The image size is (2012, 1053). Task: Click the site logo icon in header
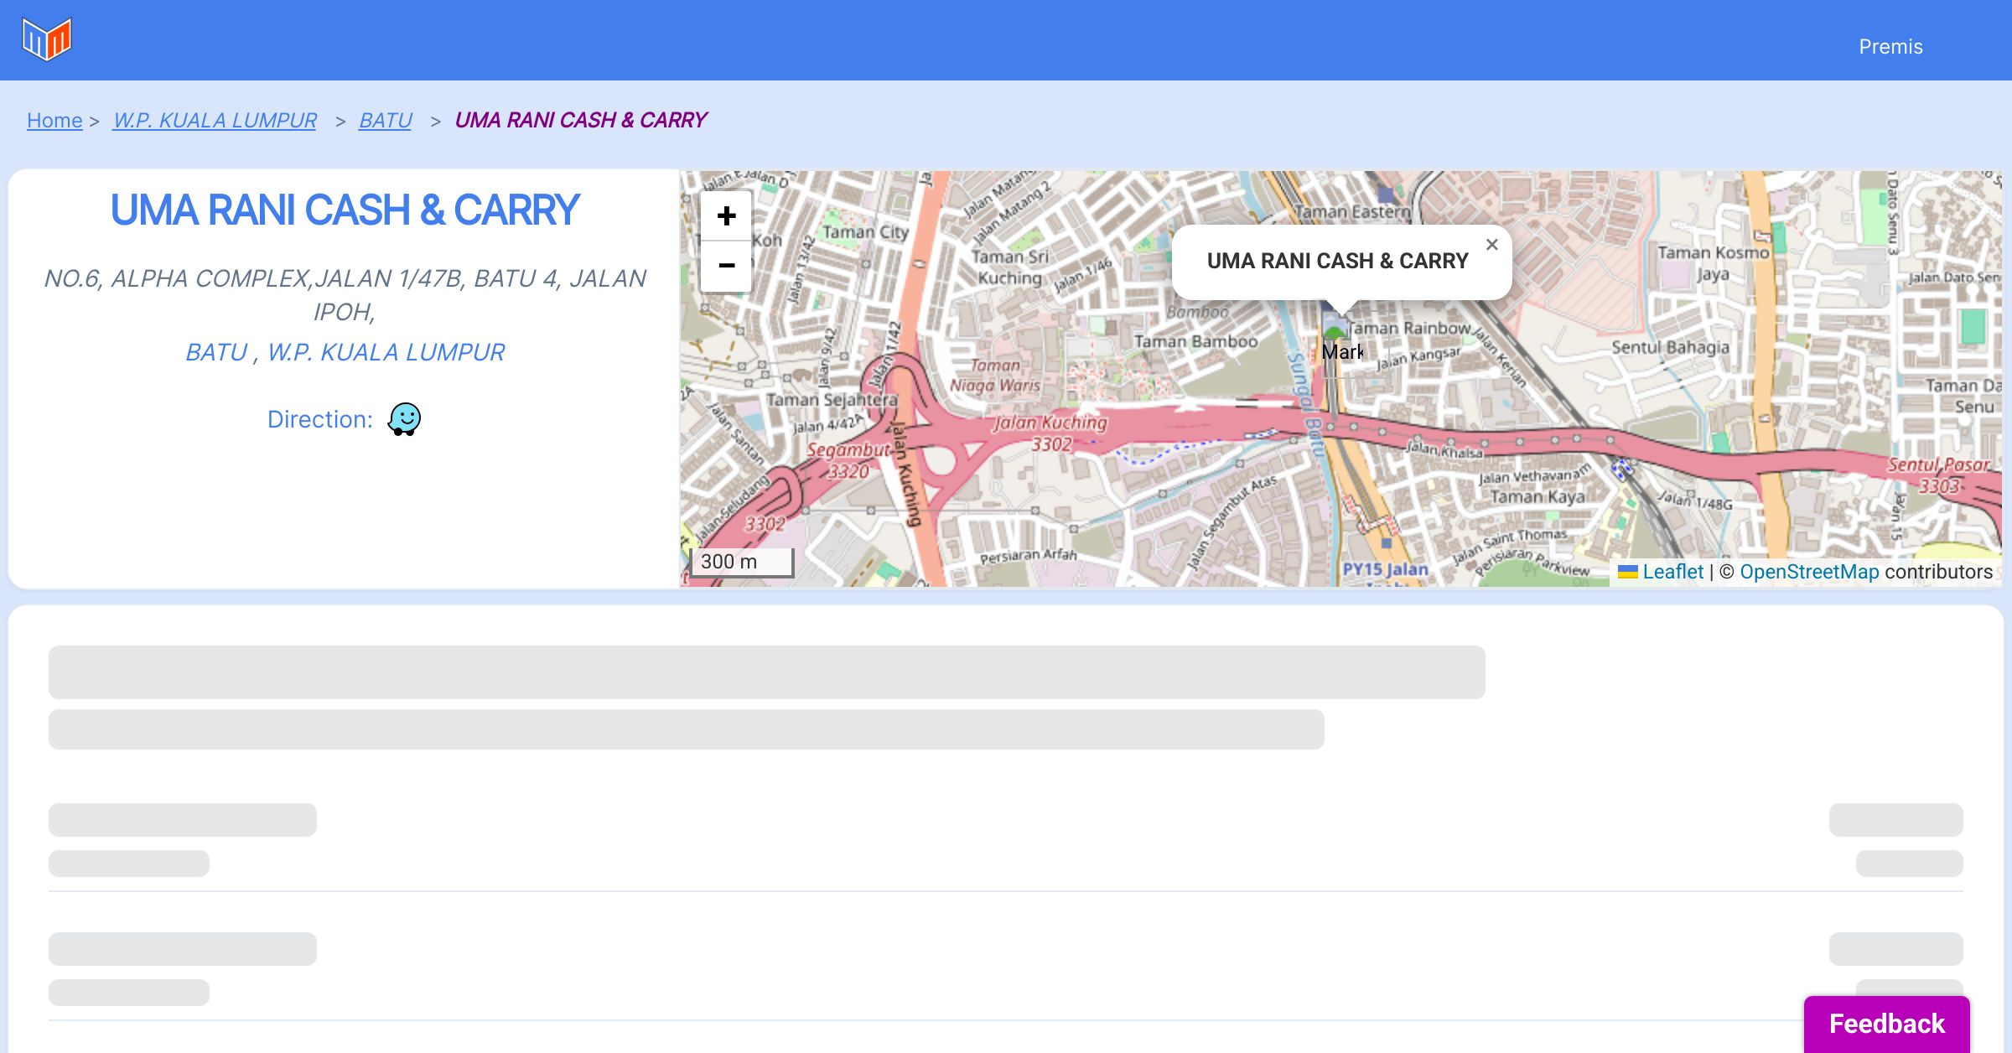click(x=47, y=39)
